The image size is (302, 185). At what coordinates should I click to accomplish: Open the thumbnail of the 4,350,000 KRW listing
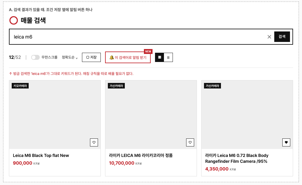click(x=247, y=115)
